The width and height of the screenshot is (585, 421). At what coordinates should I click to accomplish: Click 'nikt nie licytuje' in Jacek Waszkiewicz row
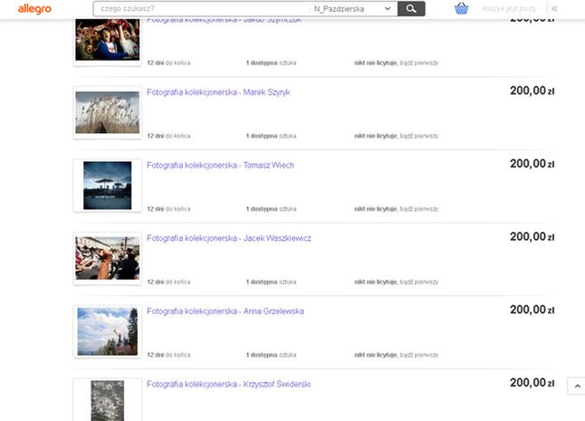coord(375,282)
